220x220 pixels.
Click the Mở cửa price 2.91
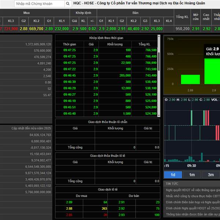click(x=195, y=29)
